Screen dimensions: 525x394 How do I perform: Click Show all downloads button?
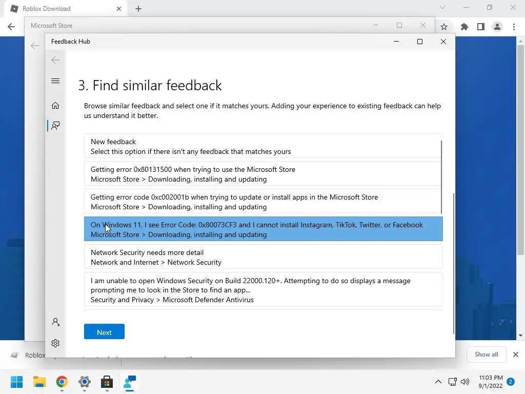486,354
